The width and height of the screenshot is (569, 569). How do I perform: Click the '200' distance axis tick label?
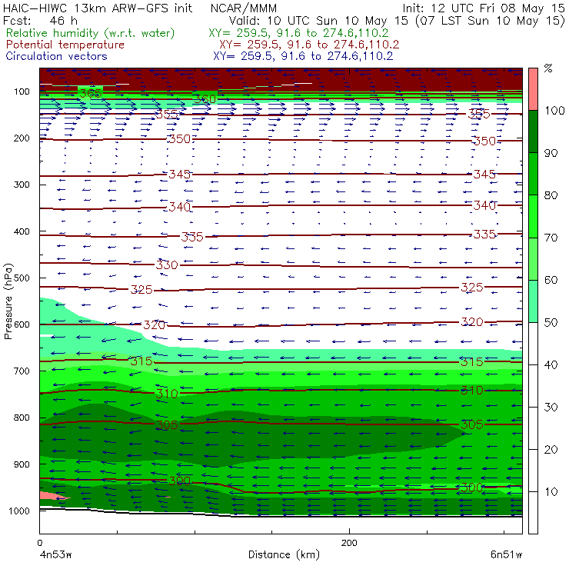349,543
